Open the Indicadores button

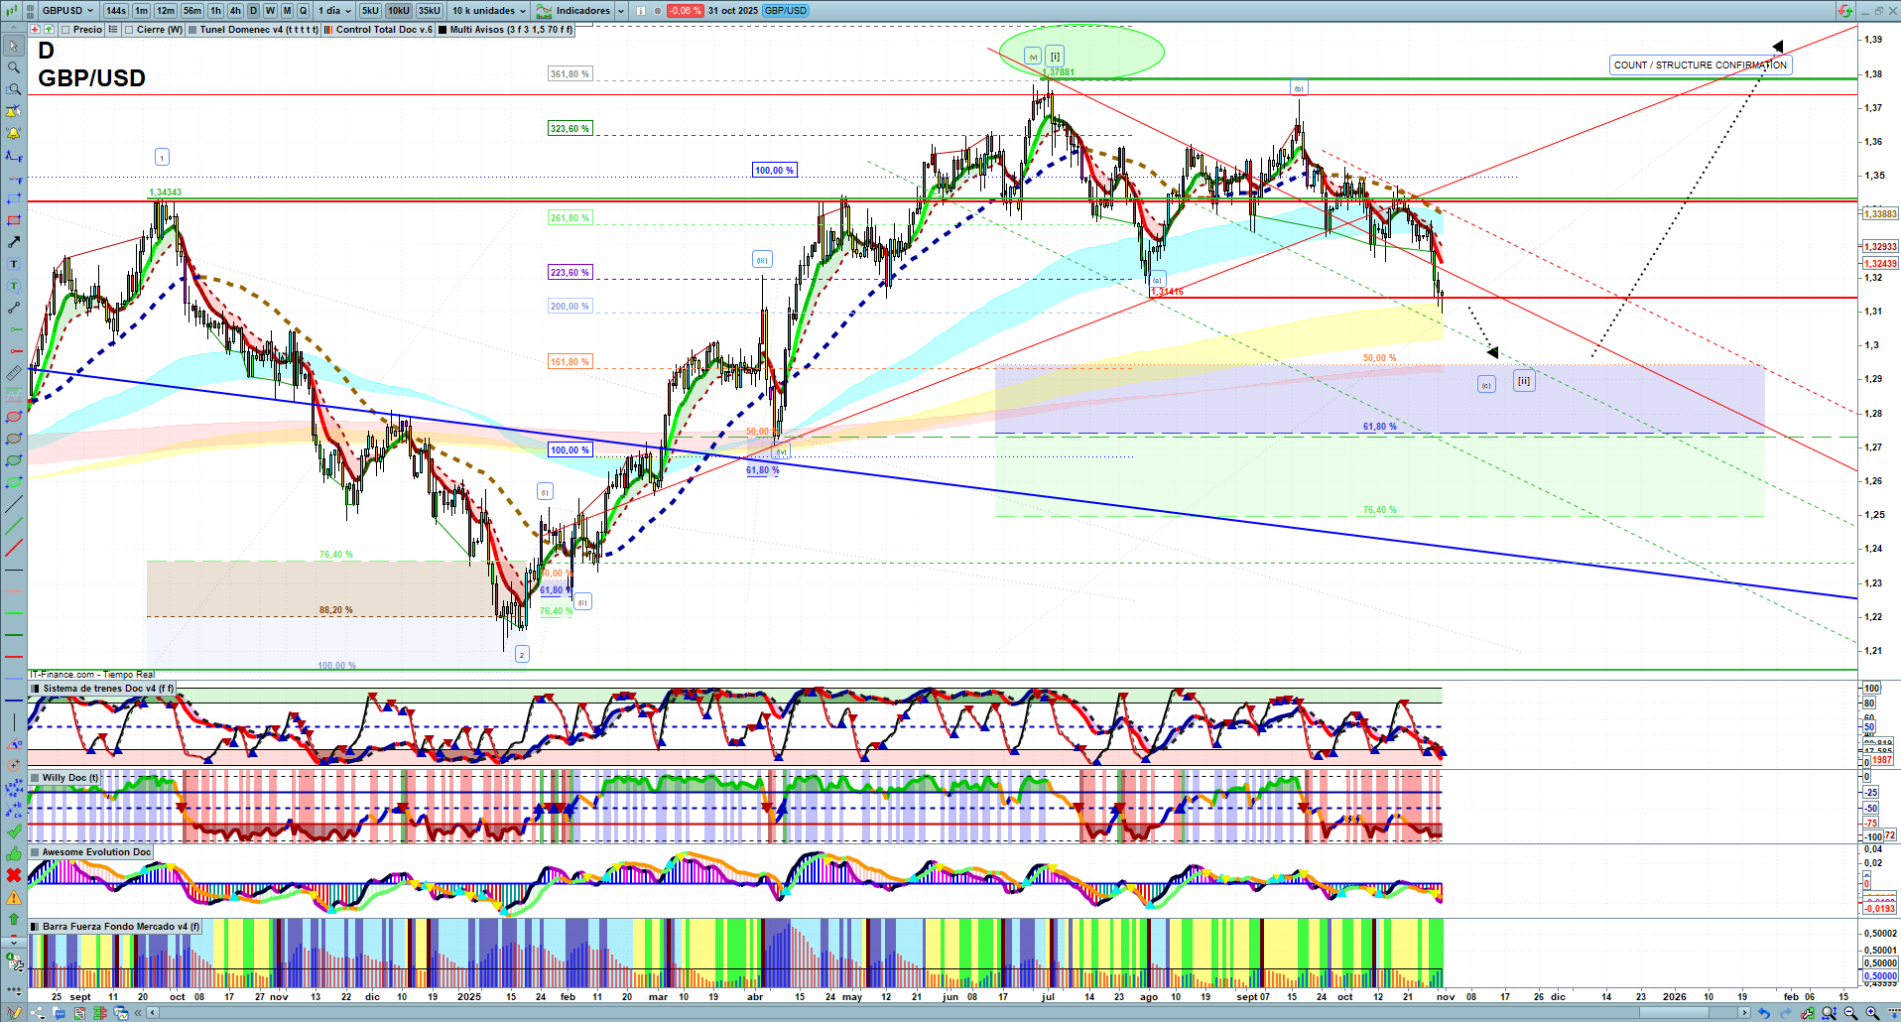tap(573, 11)
